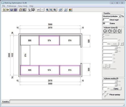
Task: Open the 3D view cube icon
Action: [60, 10]
